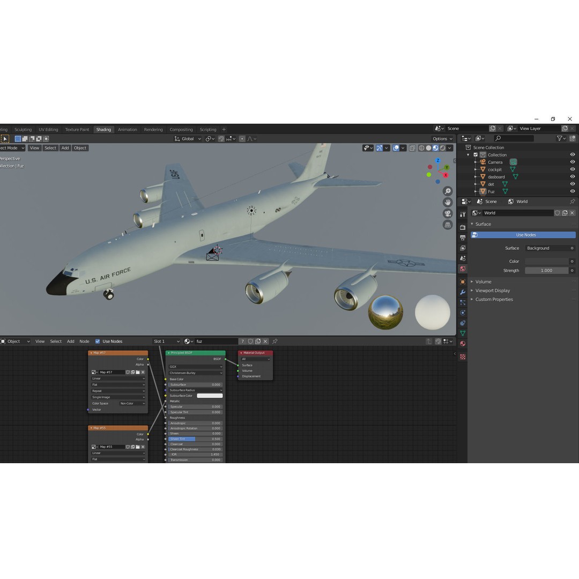Pin the fuz material in node editor
The width and height of the screenshot is (579, 579).
(274, 341)
